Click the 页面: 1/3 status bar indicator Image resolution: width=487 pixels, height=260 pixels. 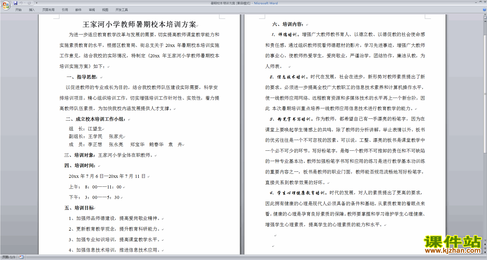(x=9, y=257)
